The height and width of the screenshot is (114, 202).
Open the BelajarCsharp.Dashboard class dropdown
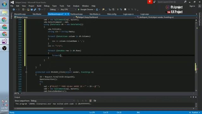106,17
